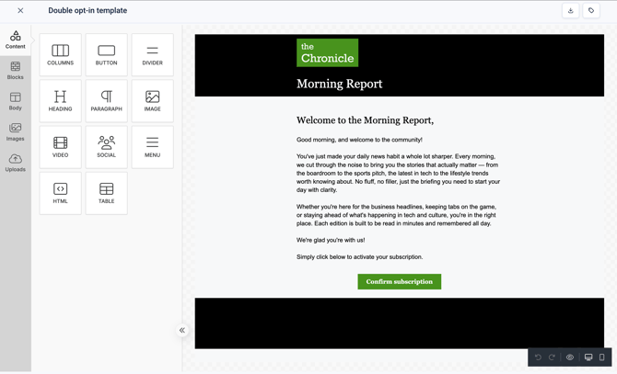
Task: Open the Content sidebar tab
Action: coord(16,40)
